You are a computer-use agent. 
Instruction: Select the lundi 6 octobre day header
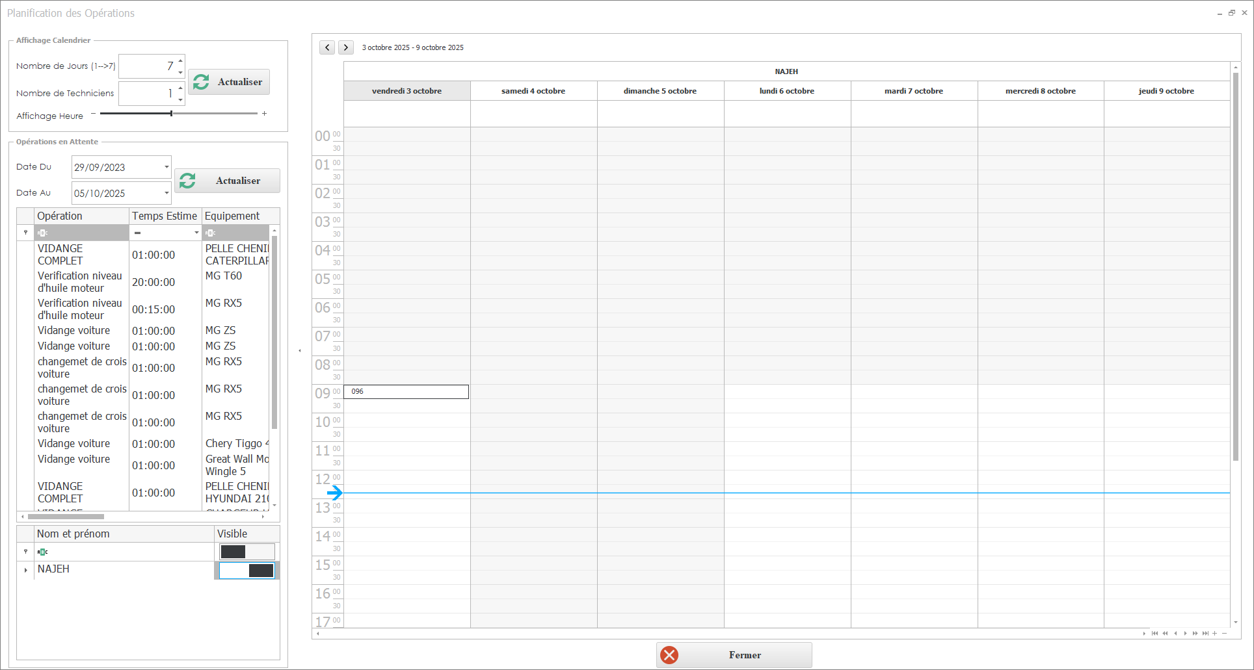[x=786, y=91]
